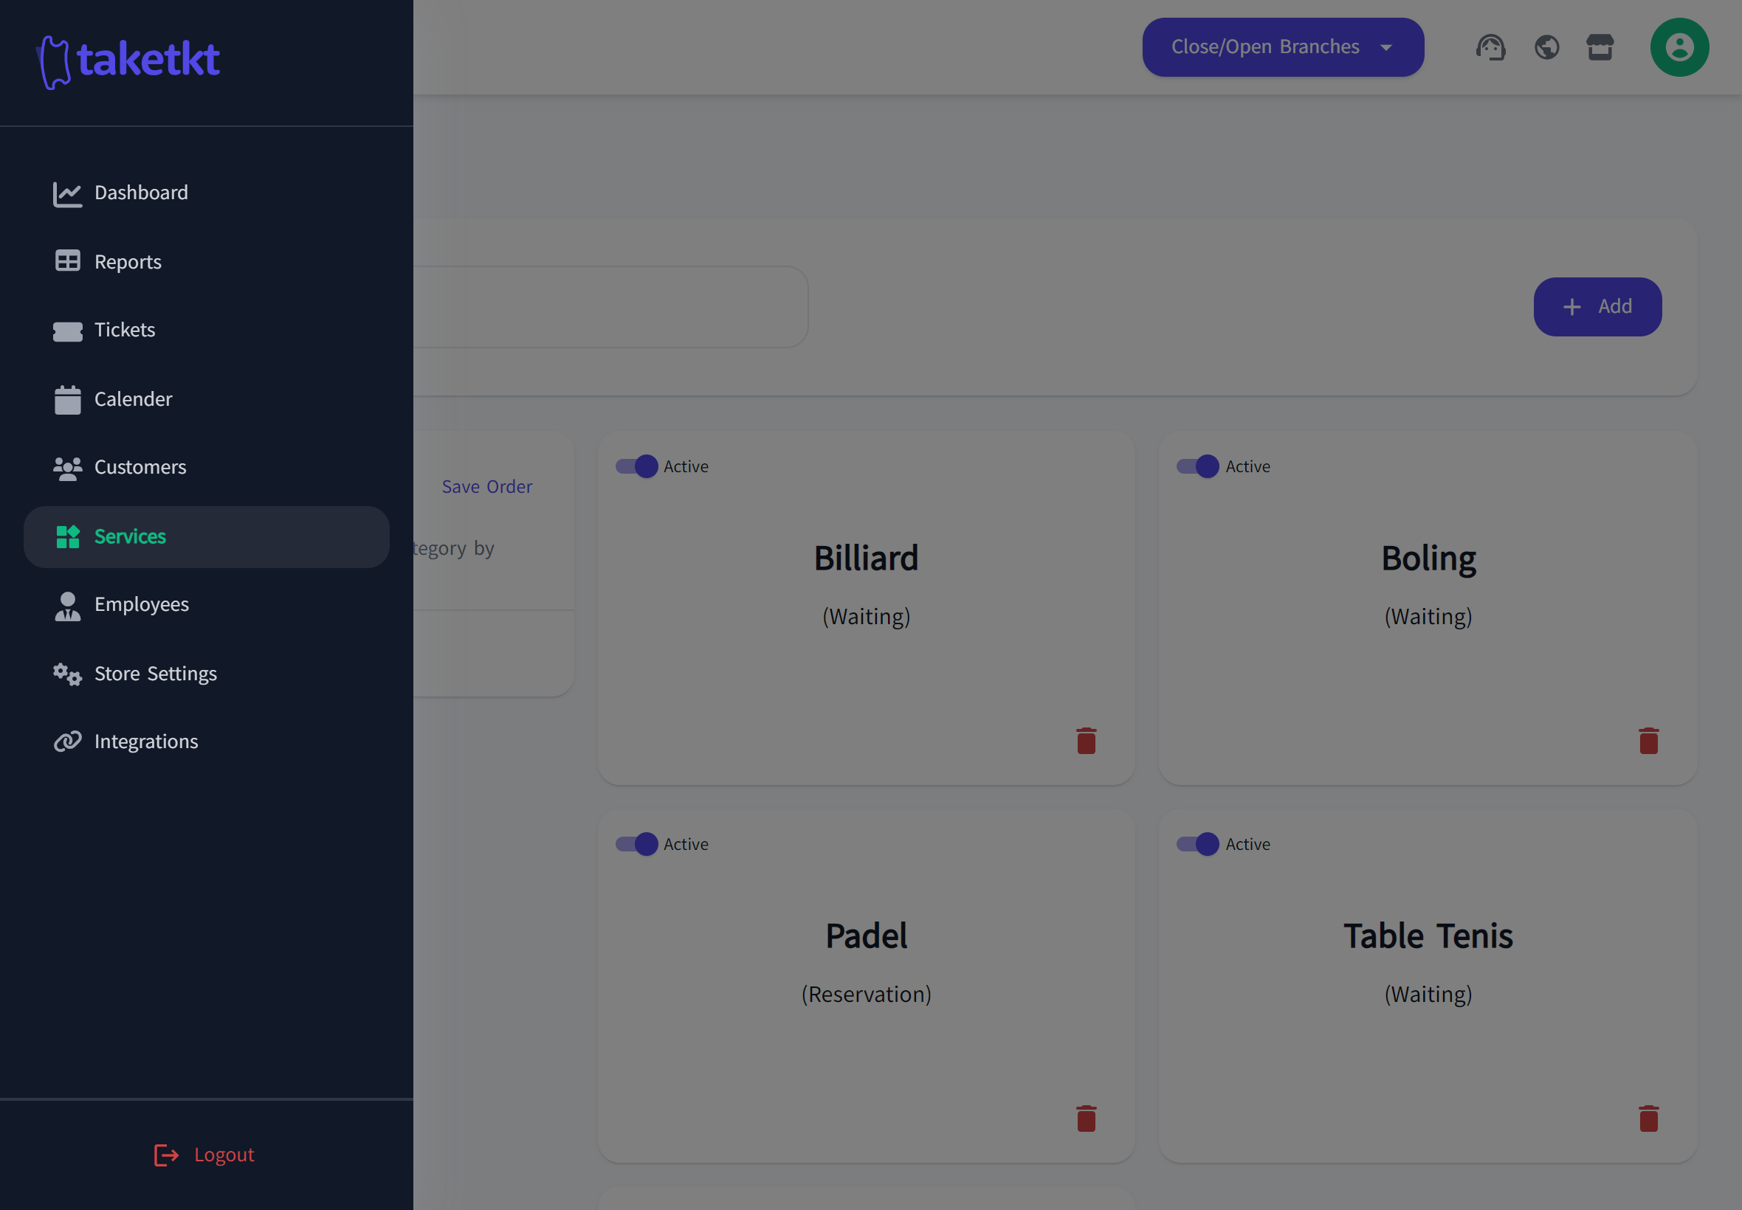
Task: Open Integrations menu item
Action: tap(206, 742)
